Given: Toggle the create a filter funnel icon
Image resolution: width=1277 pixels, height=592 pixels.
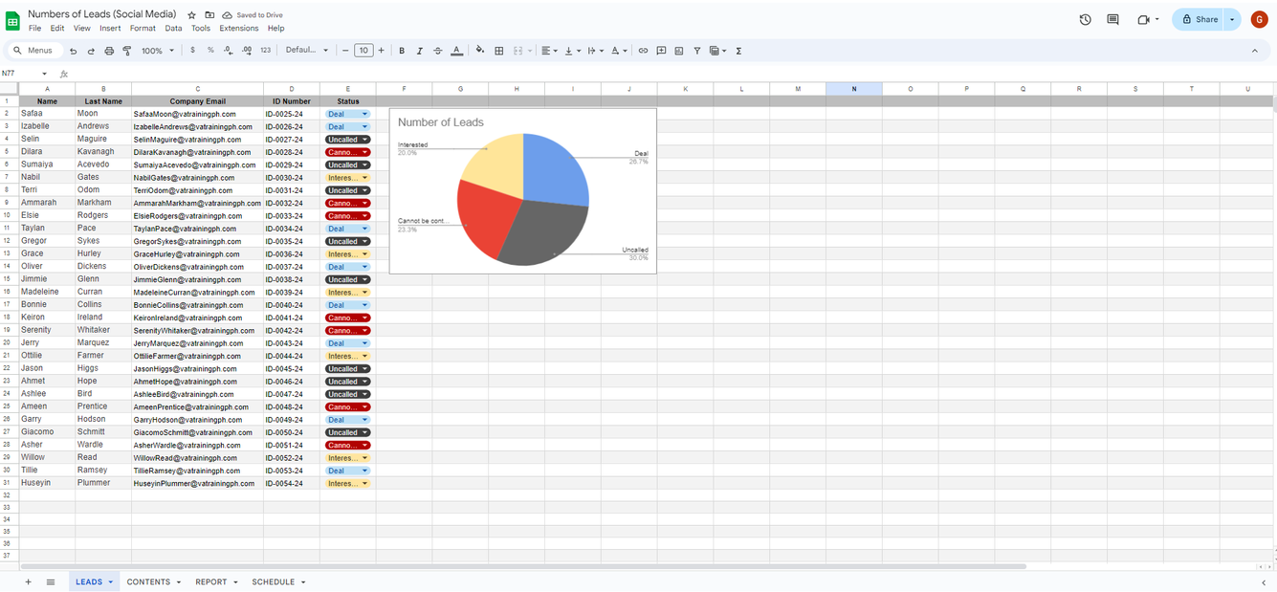Looking at the screenshot, I should pyautogui.click(x=696, y=51).
